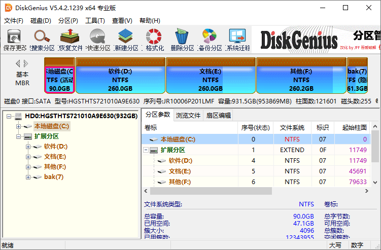
Task: Expand 文档(E:) node in the tree
Action: click(x=28, y=157)
